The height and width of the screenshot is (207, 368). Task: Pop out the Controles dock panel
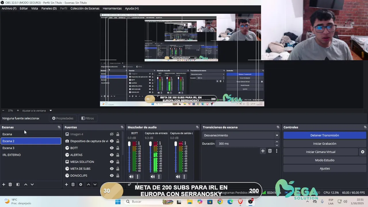click(365, 127)
